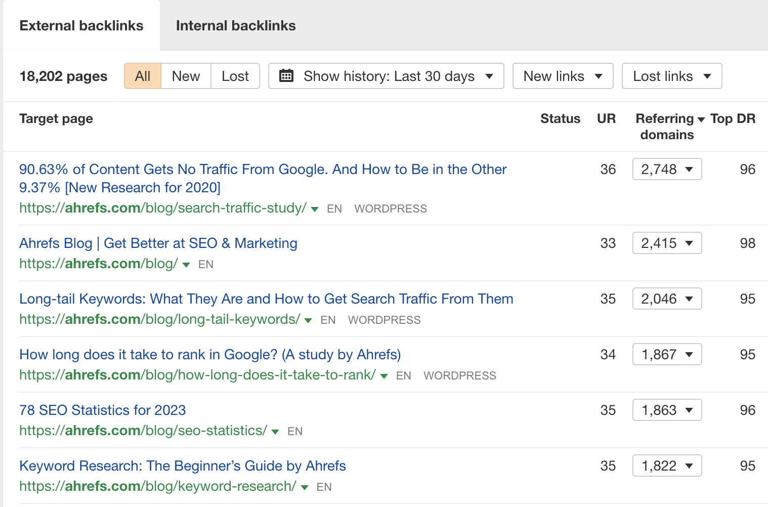Click UR value 34 for how-long-to-rank row
768x507 pixels.
(x=608, y=355)
